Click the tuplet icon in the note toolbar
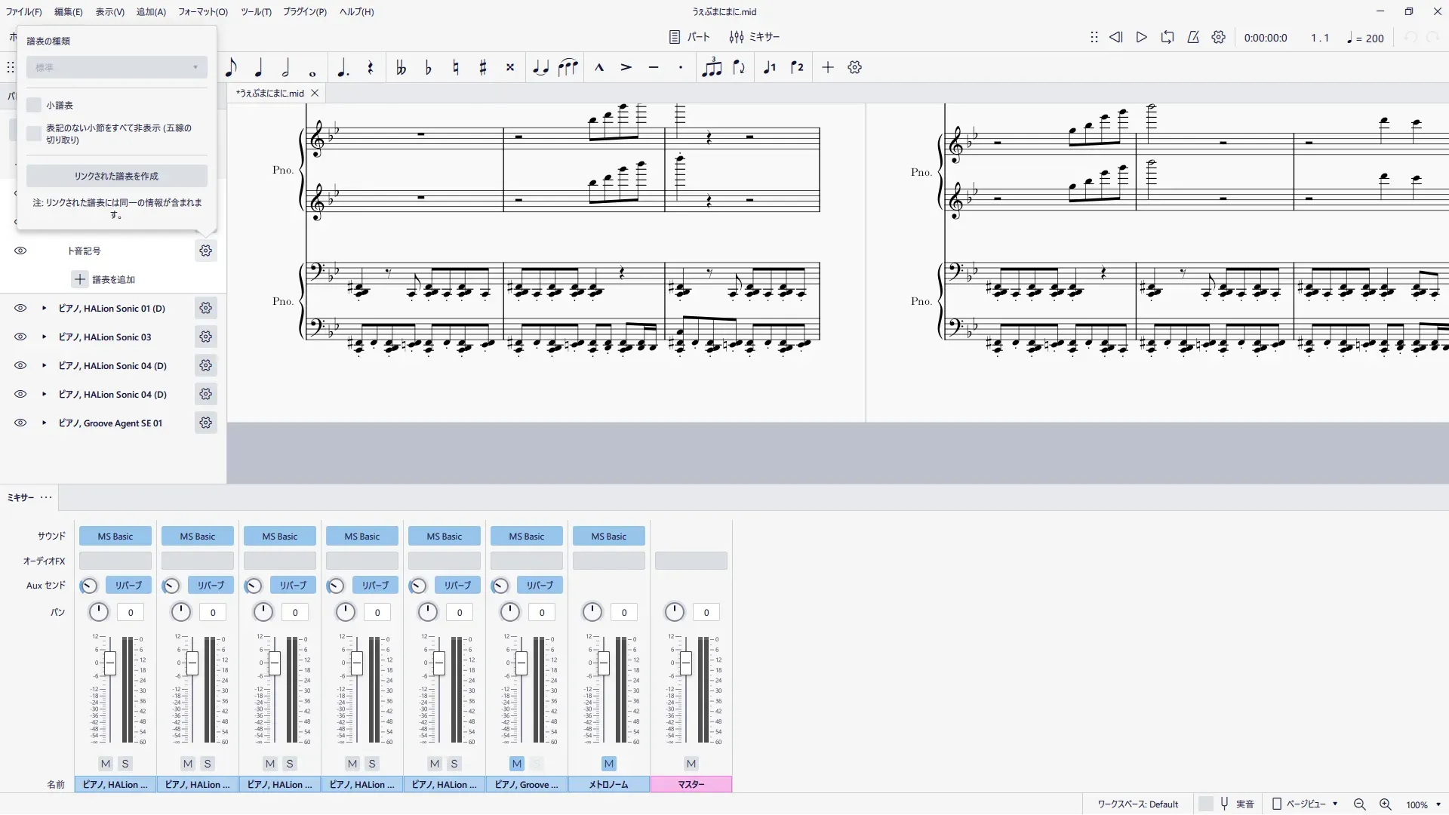Viewport: 1449px width, 815px height. [x=711, y=68]
